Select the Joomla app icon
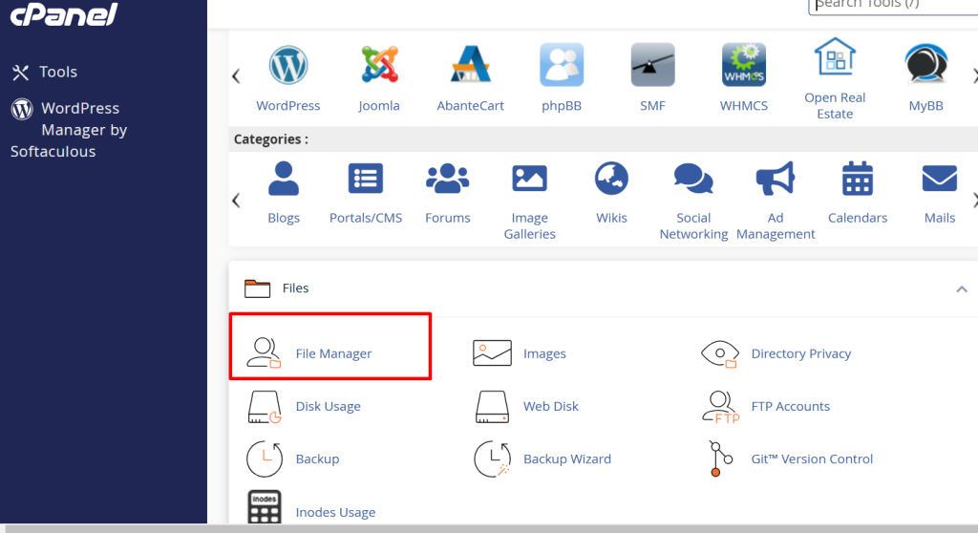The height and width of the screenshot is (533, 978). click(379, 65)
